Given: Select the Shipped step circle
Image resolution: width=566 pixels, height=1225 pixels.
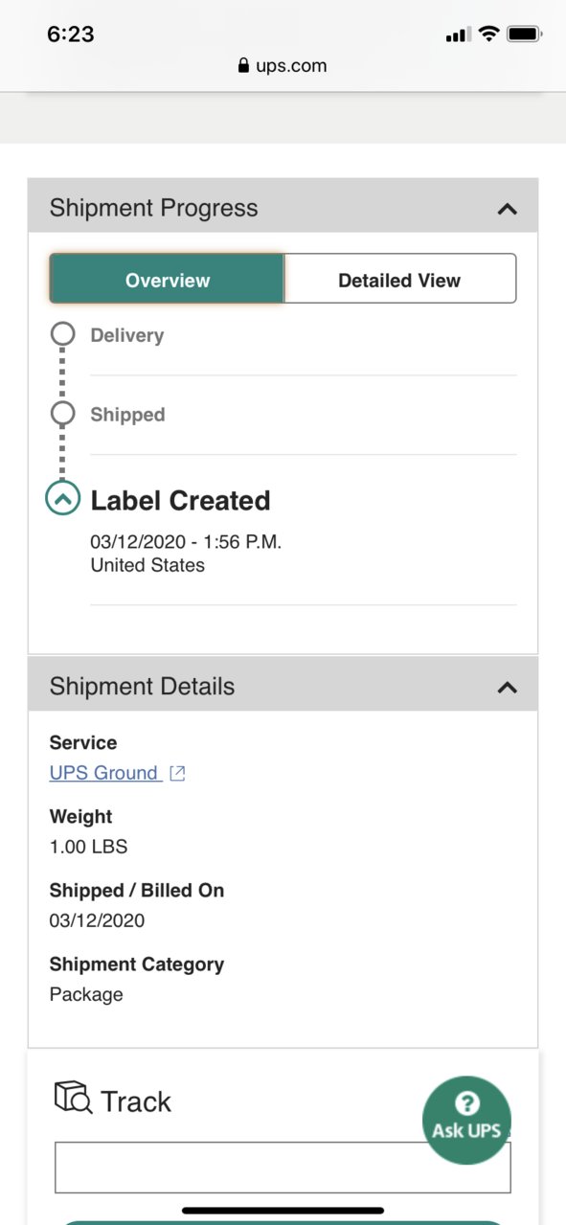Looking at the screenshot, I should tap(63, 414).
